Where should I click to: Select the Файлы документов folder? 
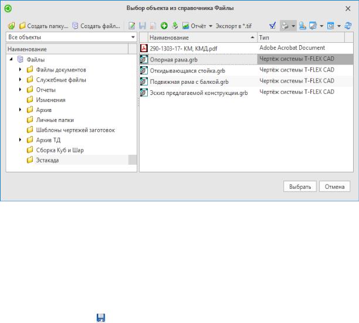[x=61, y=70]
